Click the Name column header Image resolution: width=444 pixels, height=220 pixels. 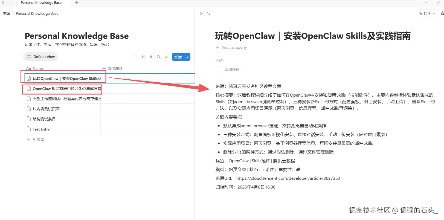34,68
